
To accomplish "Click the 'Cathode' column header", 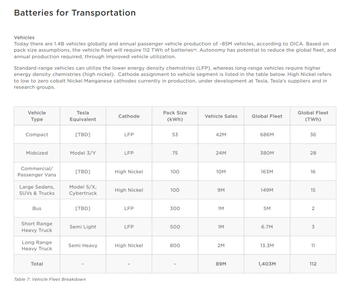I will (129, 116).
